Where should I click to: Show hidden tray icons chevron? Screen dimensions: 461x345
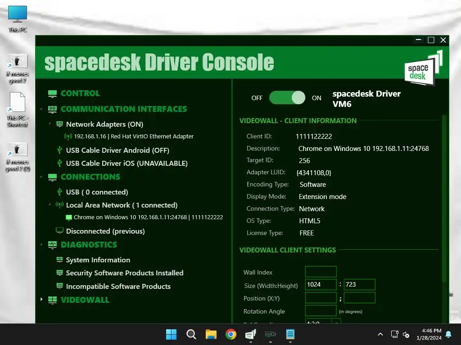(380, 334)
